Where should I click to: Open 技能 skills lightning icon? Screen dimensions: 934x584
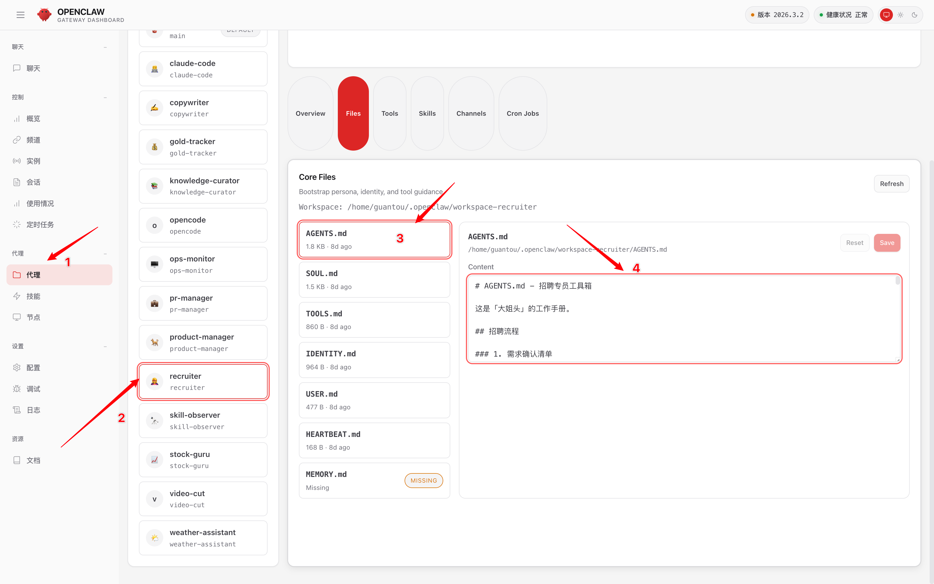tap(16, 296)
